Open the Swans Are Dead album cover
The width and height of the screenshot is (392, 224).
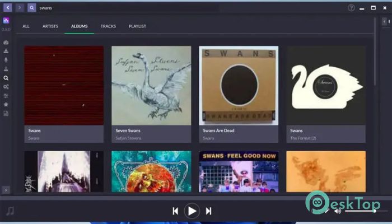[239, 86]
